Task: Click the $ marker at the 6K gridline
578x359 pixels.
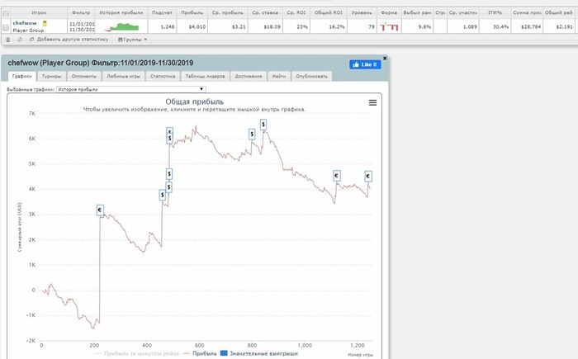Action: (x=169, y=138)
